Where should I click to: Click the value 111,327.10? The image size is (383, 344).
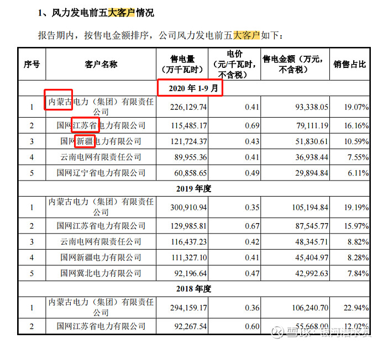click(x=189, y=258)
